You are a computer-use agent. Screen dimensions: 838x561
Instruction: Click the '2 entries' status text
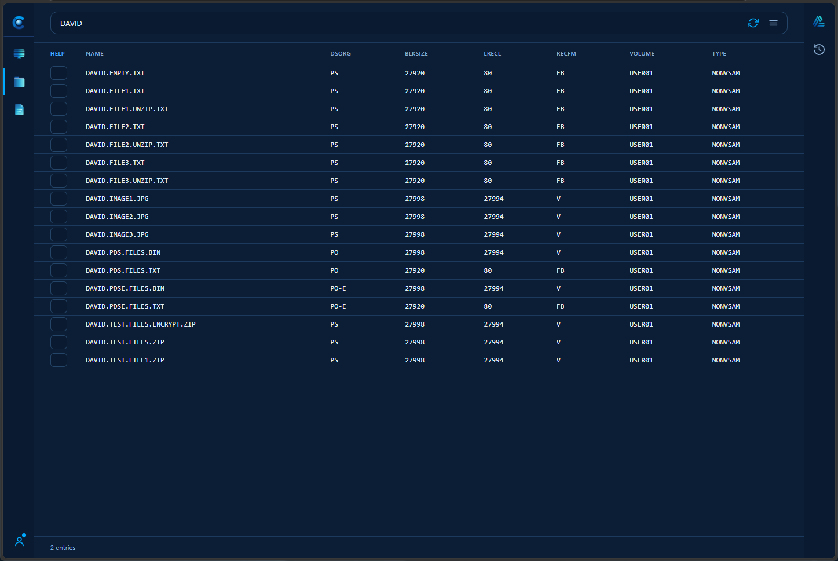pos(63,548)
